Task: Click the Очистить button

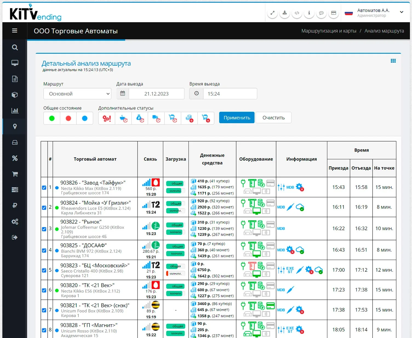Action: coord(273,118)
